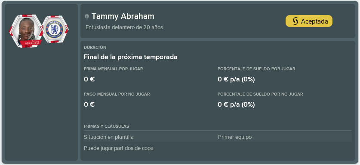Select Puede jugar partidos de copa clause
This screenshot has width=360, height=165.
coord(119,149)
